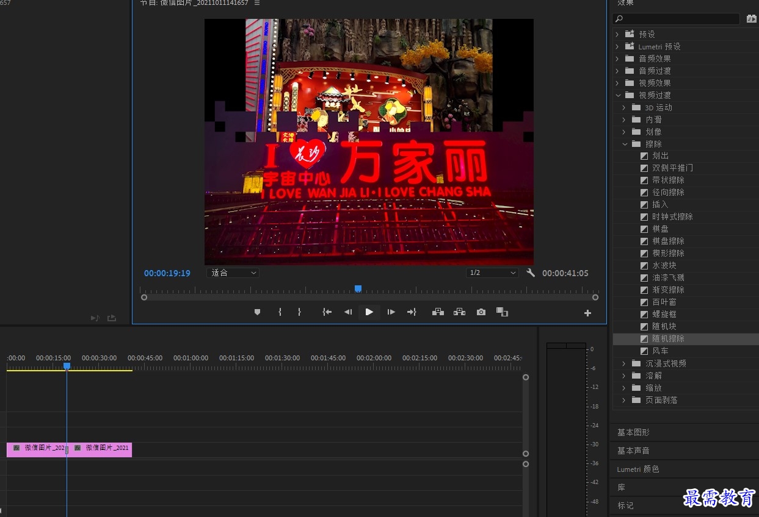759x517 pixels.
Task: Open the button editor plus icon
Action: point(587,313)
